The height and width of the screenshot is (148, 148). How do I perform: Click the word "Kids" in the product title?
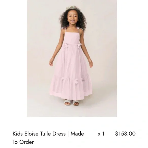coord(18,134)
